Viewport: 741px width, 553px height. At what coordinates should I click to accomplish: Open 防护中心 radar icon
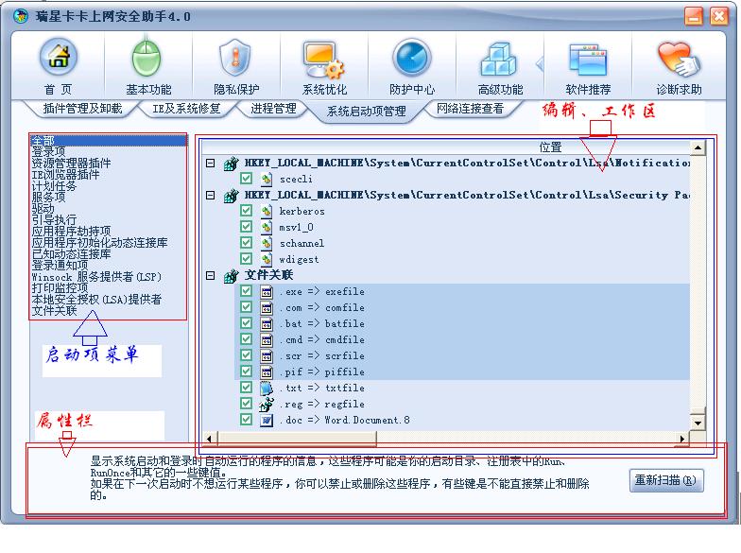point(412,59)
